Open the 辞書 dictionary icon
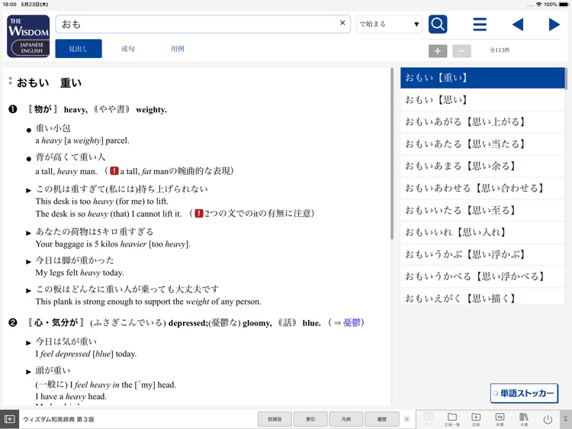The image size is (572, 429). [x=500, y=419]
